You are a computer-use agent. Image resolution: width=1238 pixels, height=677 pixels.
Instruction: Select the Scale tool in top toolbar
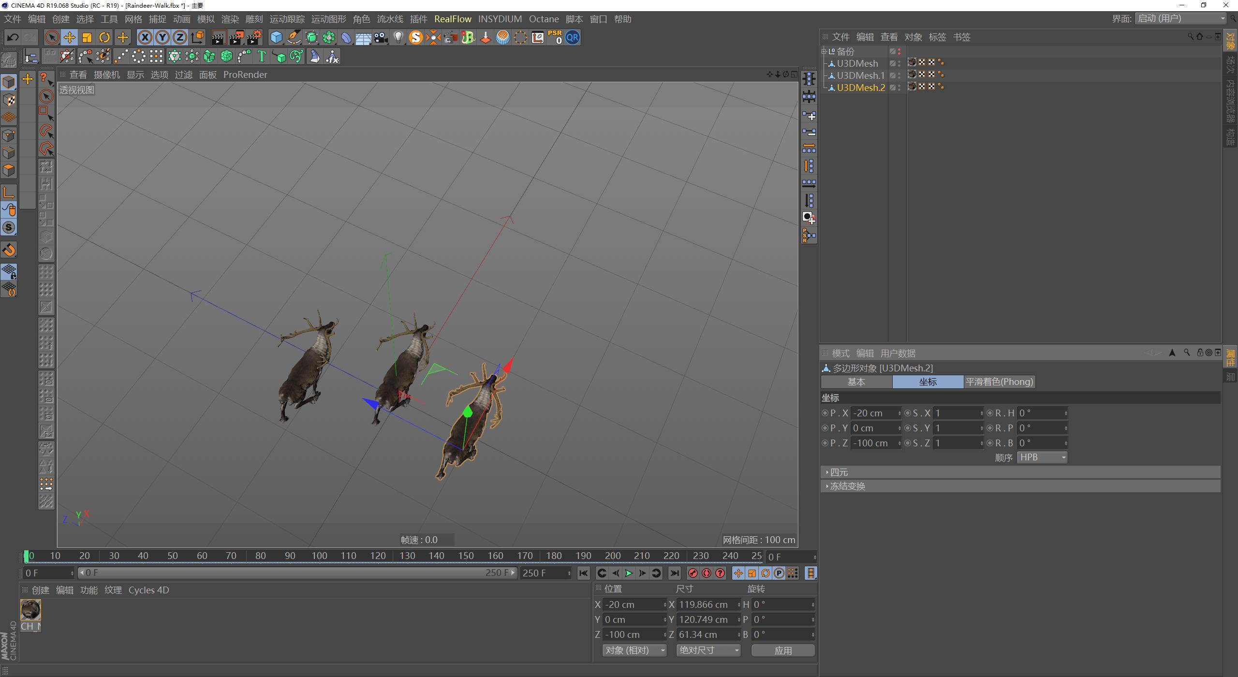click(87, 38)
